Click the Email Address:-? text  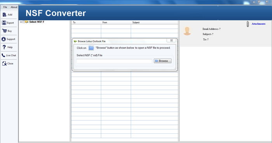[211, 29]
